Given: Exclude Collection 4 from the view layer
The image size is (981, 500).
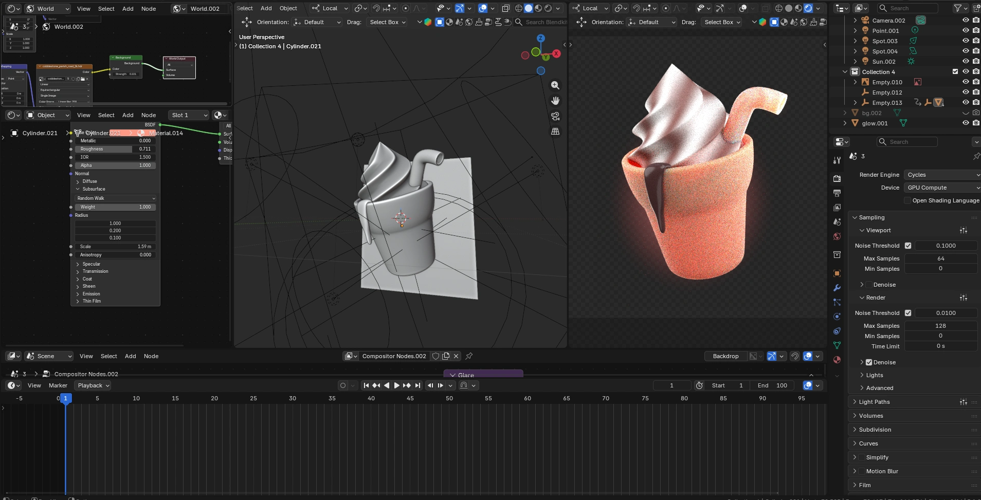Looking at the screenshot, I should 955,72.
